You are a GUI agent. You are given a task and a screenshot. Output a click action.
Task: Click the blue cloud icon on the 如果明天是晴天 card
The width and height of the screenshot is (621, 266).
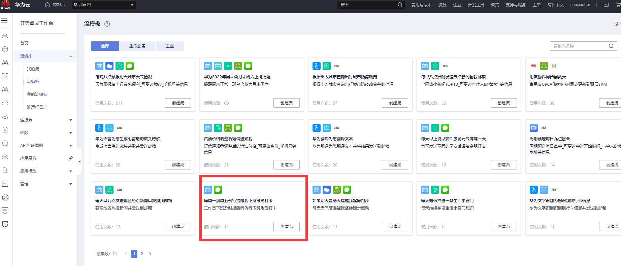point(327,190)
